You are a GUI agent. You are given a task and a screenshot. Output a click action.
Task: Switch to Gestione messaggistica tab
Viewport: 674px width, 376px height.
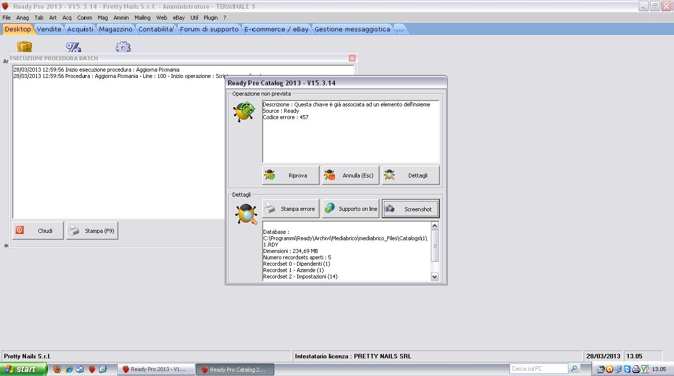pos(352,29)
